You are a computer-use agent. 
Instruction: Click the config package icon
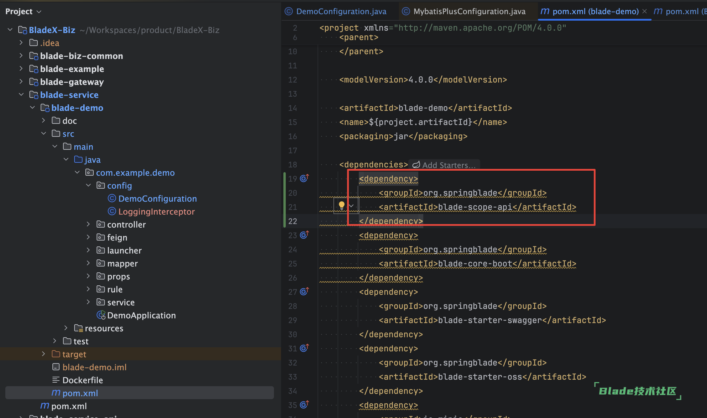pyautogui.click(x=101, y=185)
